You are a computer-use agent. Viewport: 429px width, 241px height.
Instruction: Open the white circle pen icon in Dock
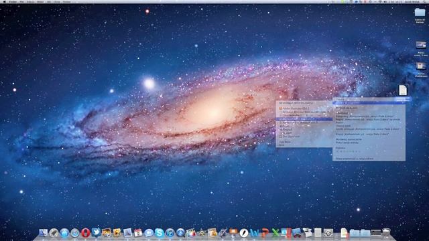coord(244,233)
